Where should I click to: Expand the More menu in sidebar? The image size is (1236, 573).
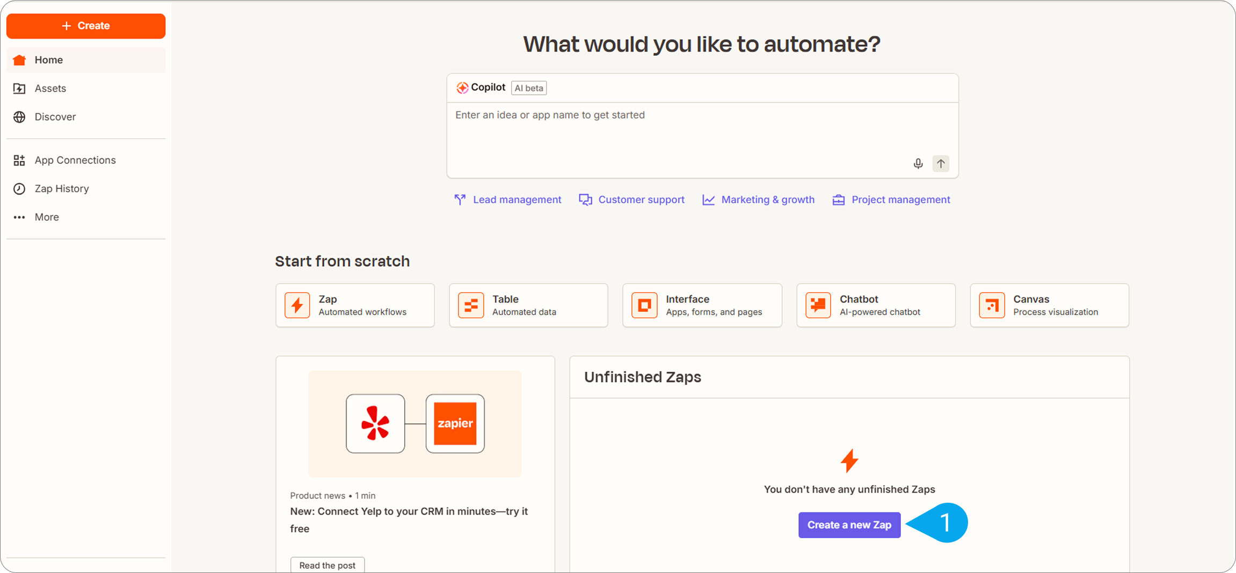pos(46,217)
